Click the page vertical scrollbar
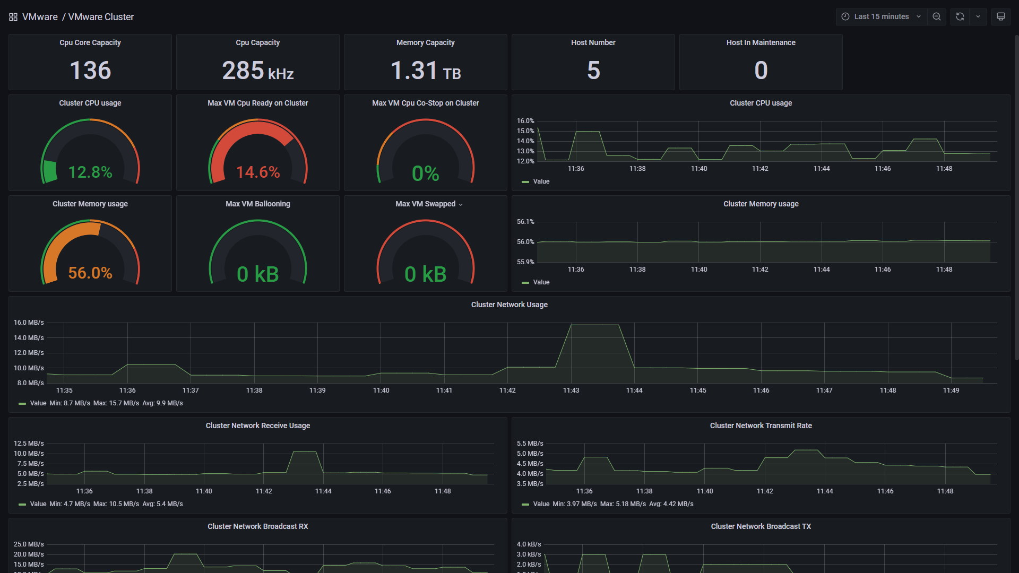This screenshot has height=573, width=1019. point(1016,196)
